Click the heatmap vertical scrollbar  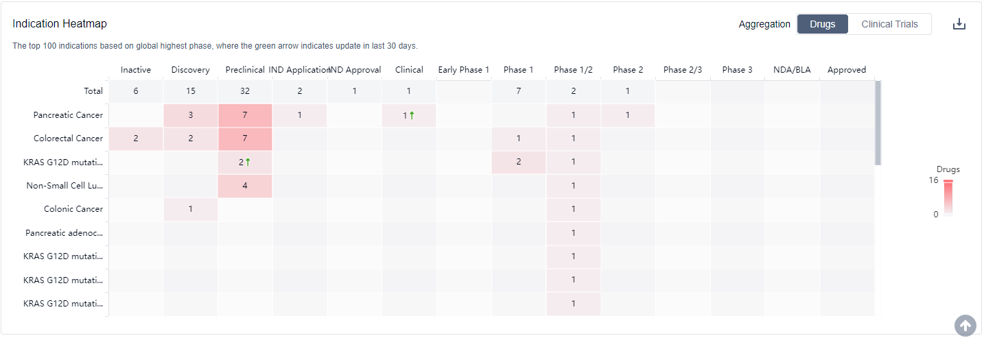[x=878, y=123]
